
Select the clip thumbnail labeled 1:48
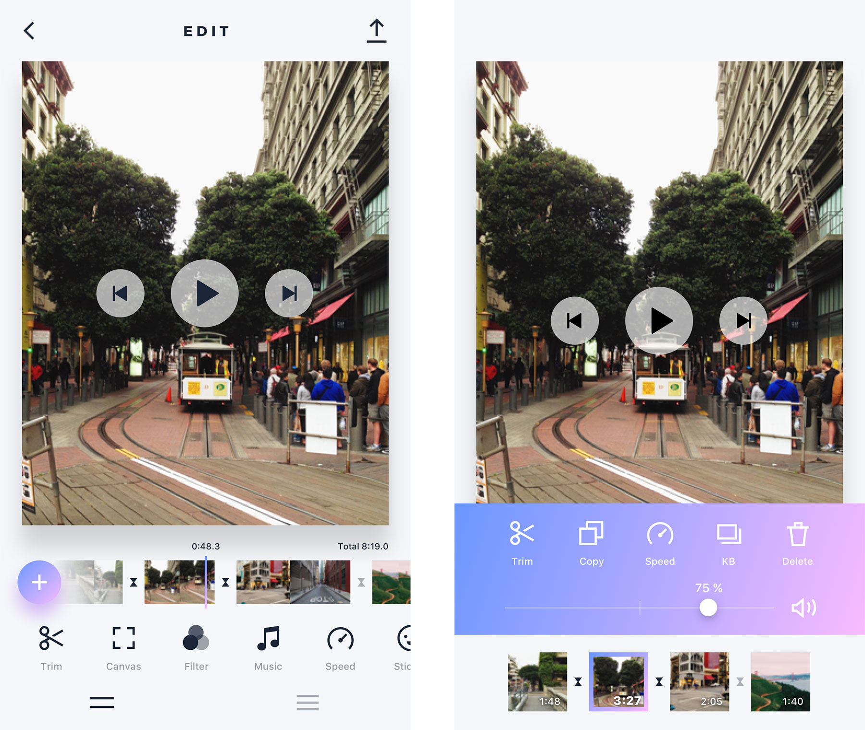coord(537,681)
